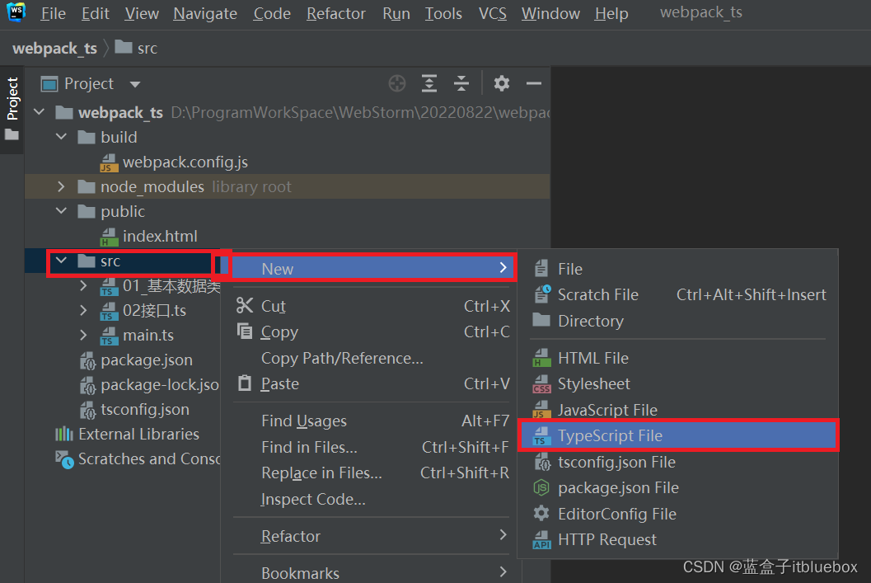Expand the node_modules folder

(x=61, y=186)
